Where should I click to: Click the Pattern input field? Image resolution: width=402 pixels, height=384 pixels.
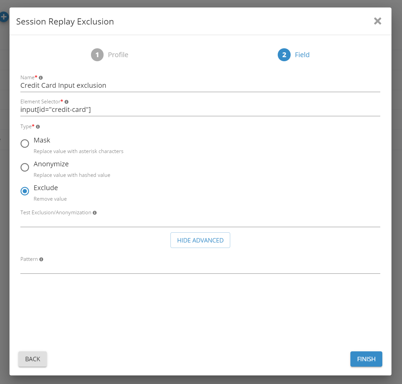(200, 268)
